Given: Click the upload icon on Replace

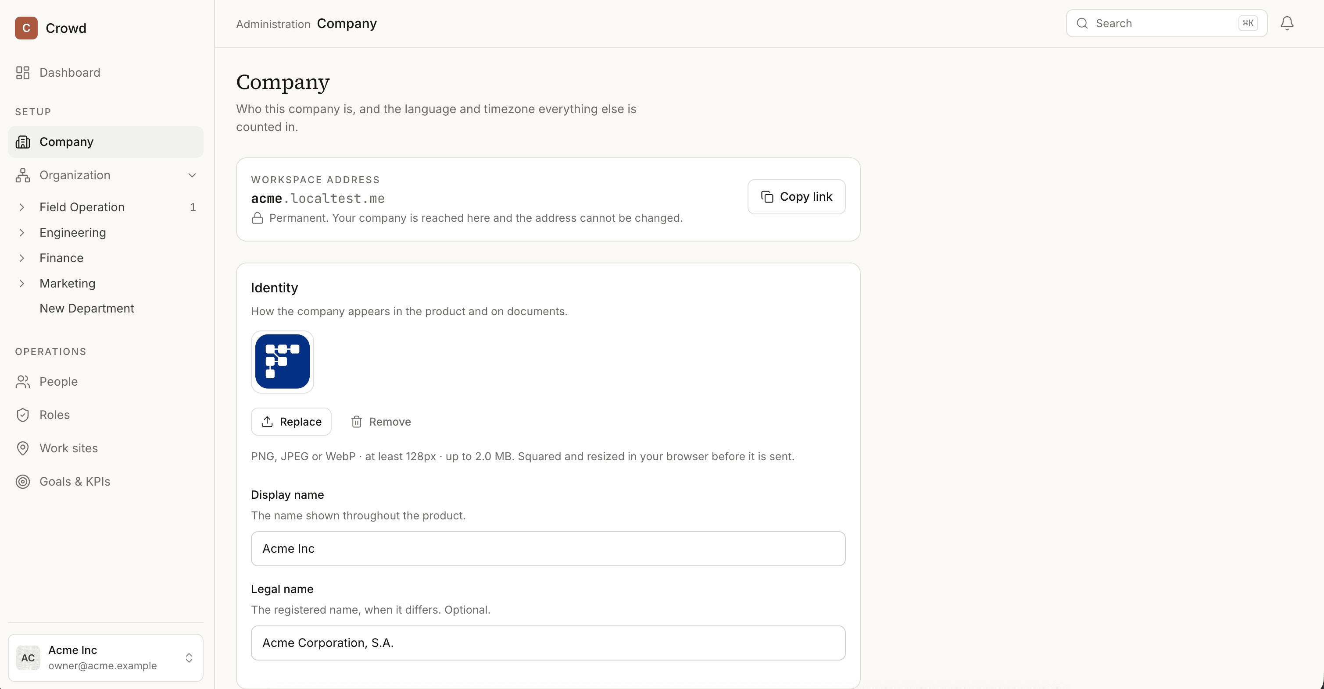Looking at the screenshot, I should (267, 422).
